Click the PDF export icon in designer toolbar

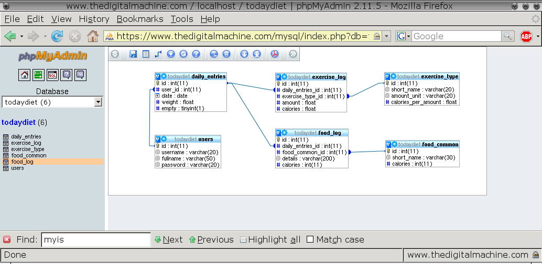[x=274, y=54]
